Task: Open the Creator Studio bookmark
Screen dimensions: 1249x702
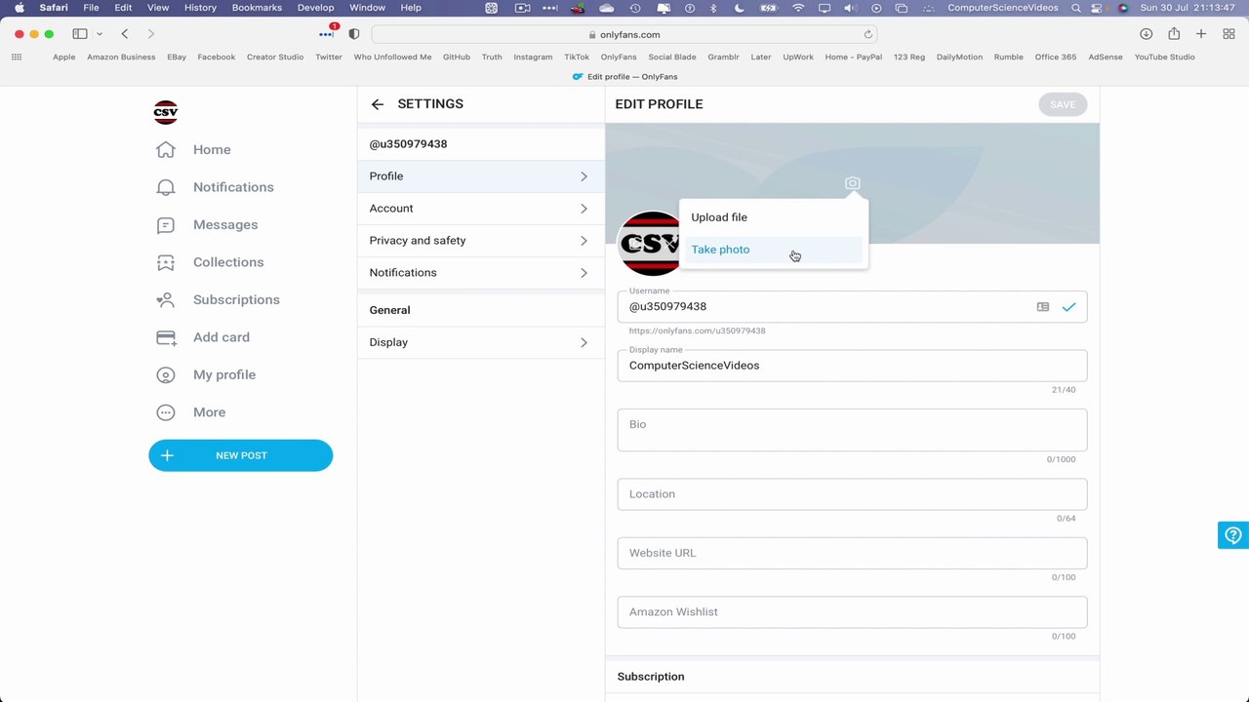Action: pos(275,57)
